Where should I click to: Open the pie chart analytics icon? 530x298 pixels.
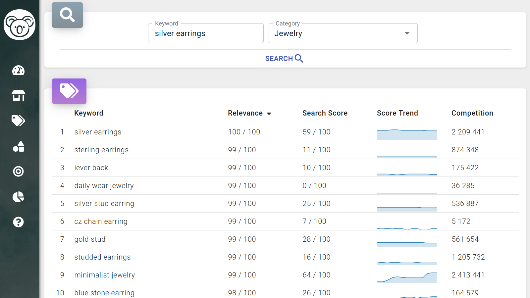tap(19, 197)
